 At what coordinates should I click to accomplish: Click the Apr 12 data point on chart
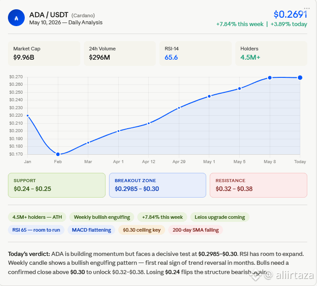coord(149,123)
